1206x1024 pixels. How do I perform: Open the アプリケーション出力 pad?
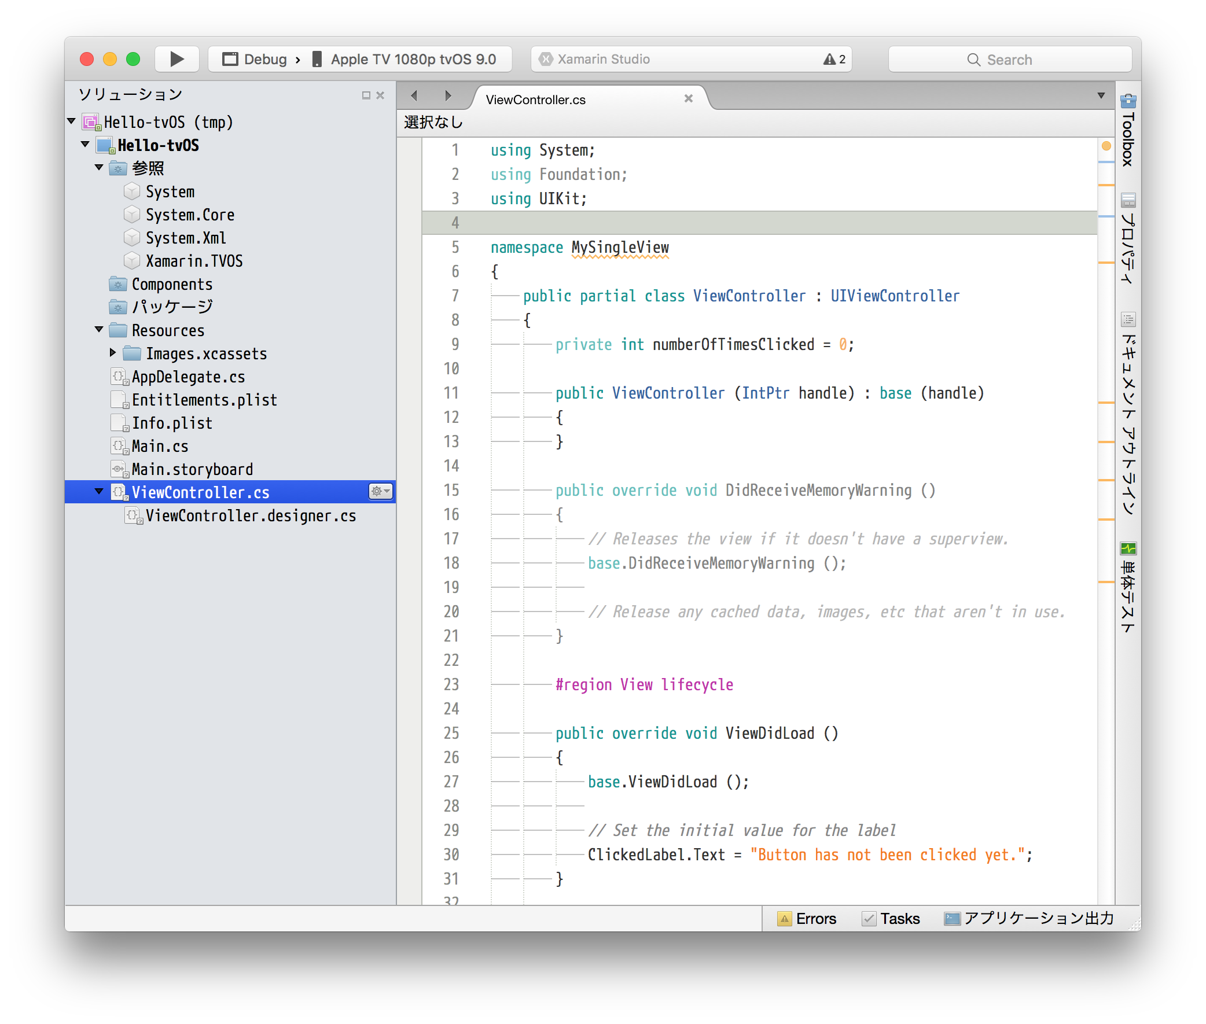1028,918
